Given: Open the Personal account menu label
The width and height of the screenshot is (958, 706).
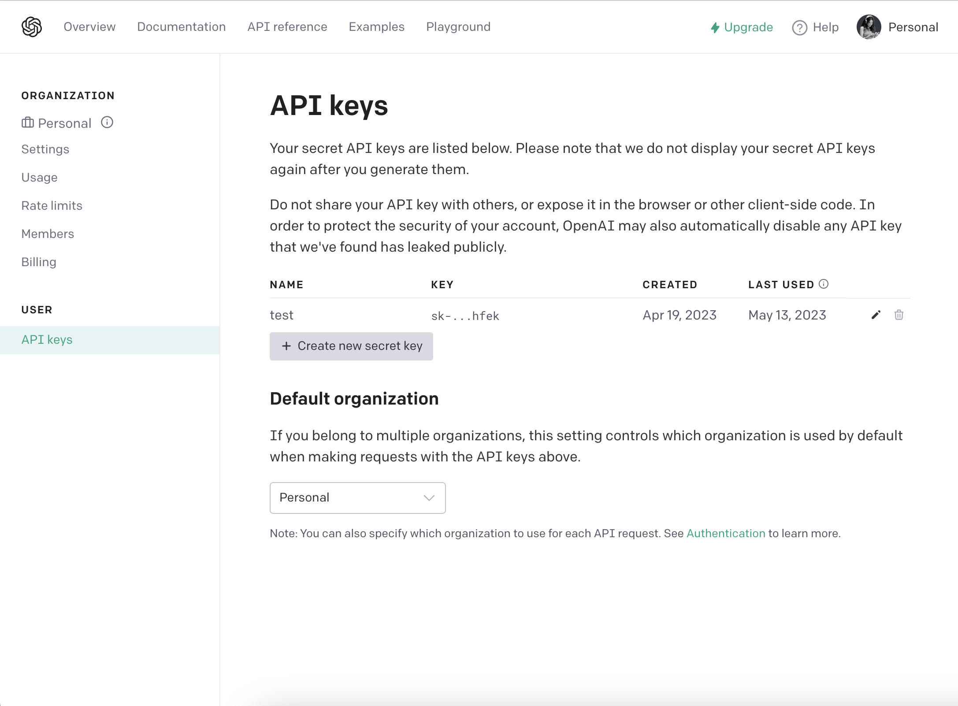Looking at the screenshot, I should pyautogui.click(x=913, y=27).
